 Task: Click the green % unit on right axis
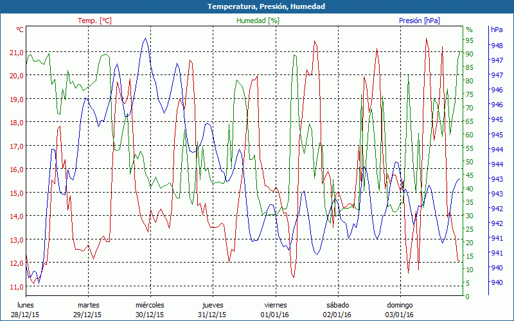[x=469, y=30]
